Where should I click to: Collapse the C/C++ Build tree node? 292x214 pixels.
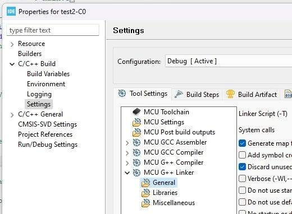click(x=12, y=64)
